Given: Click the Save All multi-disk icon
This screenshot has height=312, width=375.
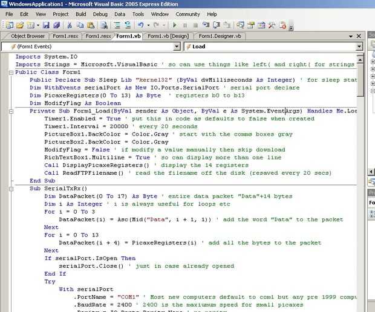Looking at the screenshot, I should (x=56, y=25).
